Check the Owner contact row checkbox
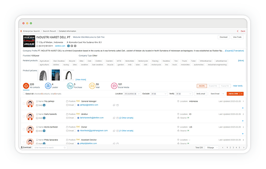Viewport: 266px width, 169px height. point(24,129)
